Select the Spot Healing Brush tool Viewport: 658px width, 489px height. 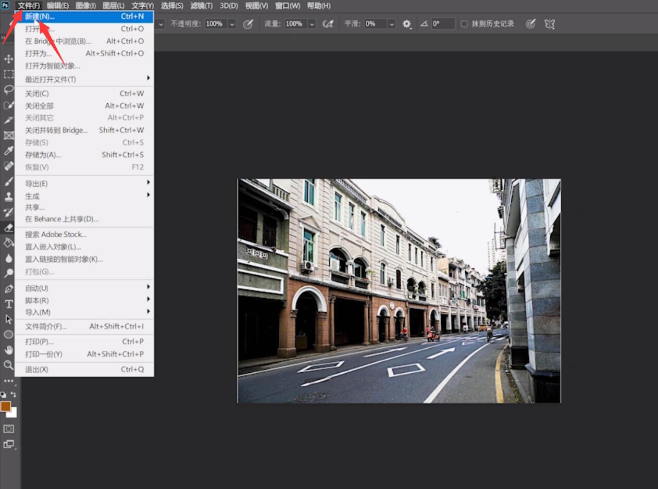[8, 166]
